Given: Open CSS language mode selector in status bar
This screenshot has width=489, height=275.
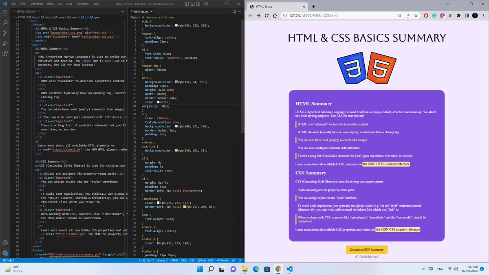Looking at the screenshot, I should (x=192, y=260).
